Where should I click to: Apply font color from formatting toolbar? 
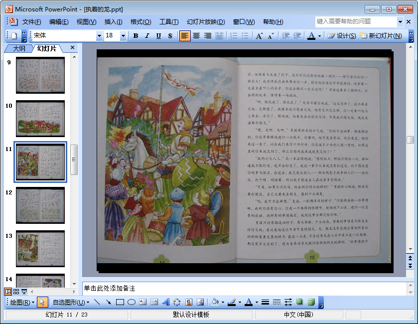pyautogui.click(x=311, y=36)
